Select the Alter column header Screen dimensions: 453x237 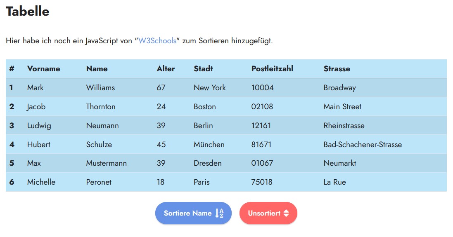(x=166, y=69)
